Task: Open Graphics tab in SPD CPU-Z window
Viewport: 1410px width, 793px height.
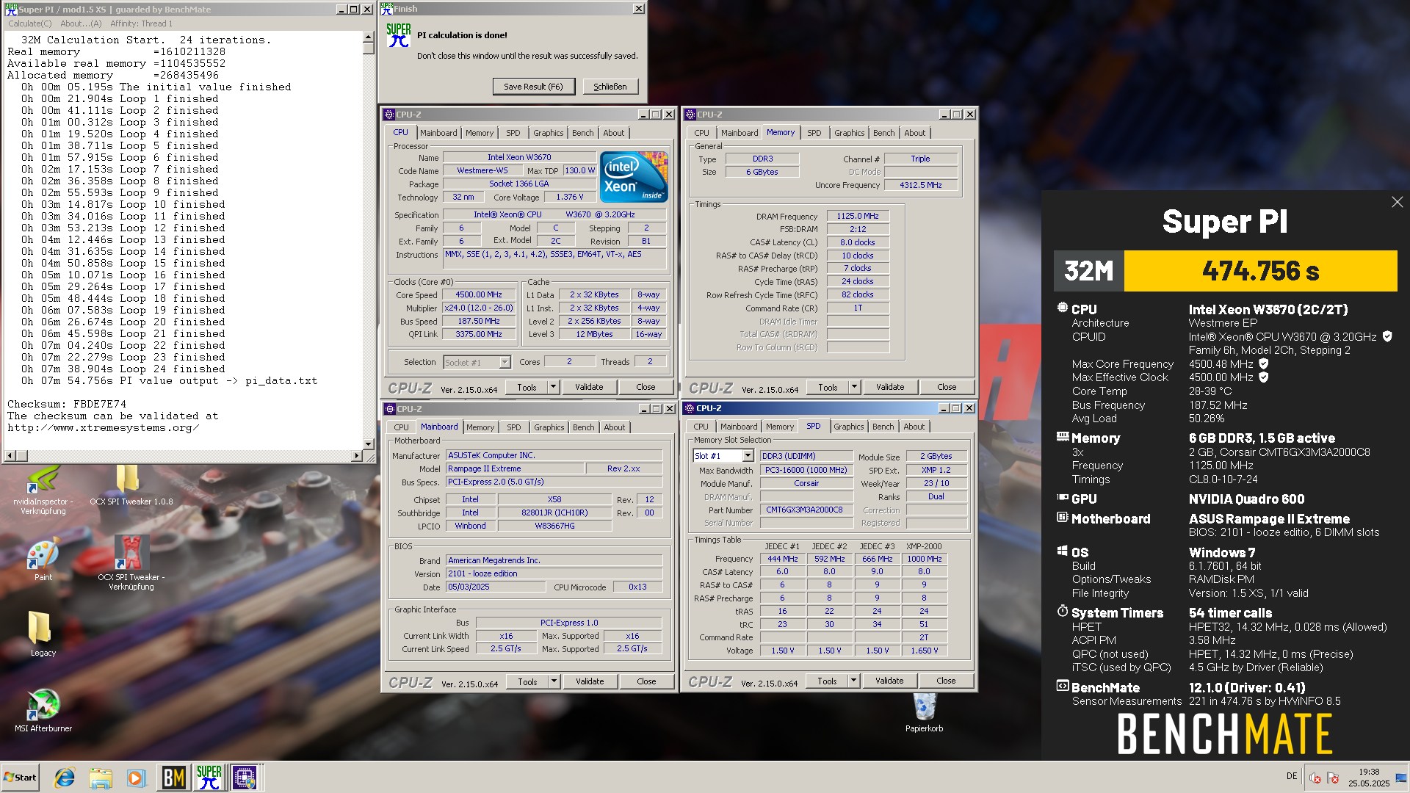Action: (x=848, y=427)
